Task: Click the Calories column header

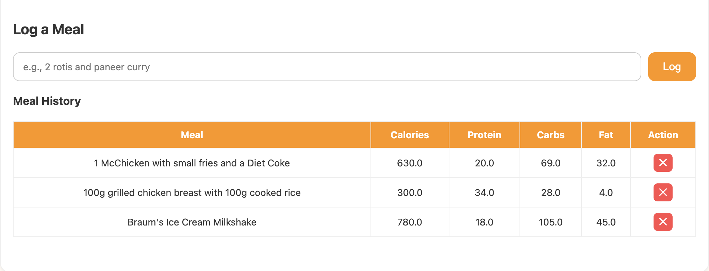Action: click(410, 135)
